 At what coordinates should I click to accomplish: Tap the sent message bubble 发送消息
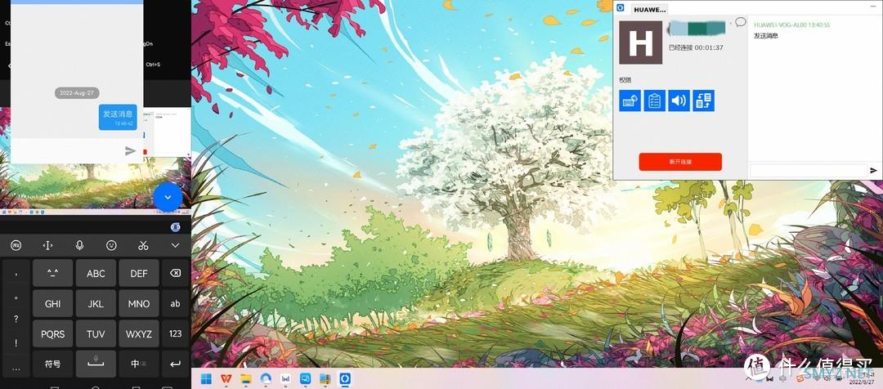click(118, 117)
